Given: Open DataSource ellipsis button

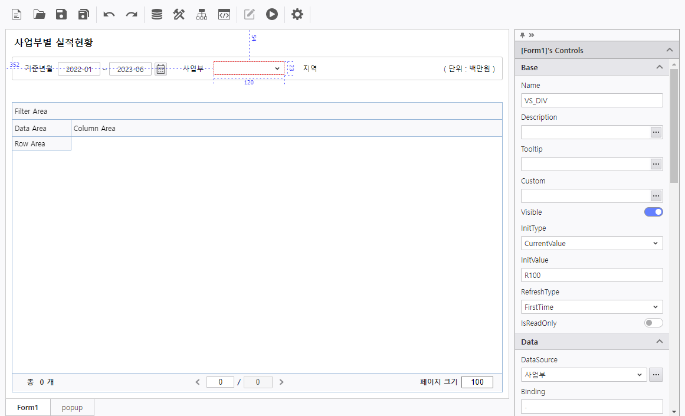Looking at the screenshot, I should (655, 375).
